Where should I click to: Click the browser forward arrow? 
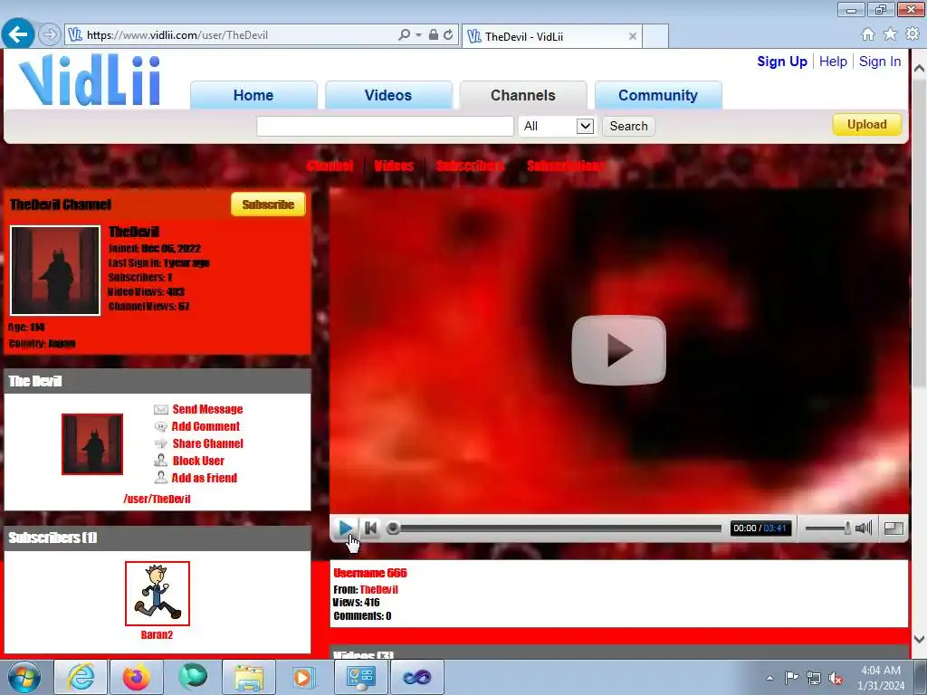50,35
